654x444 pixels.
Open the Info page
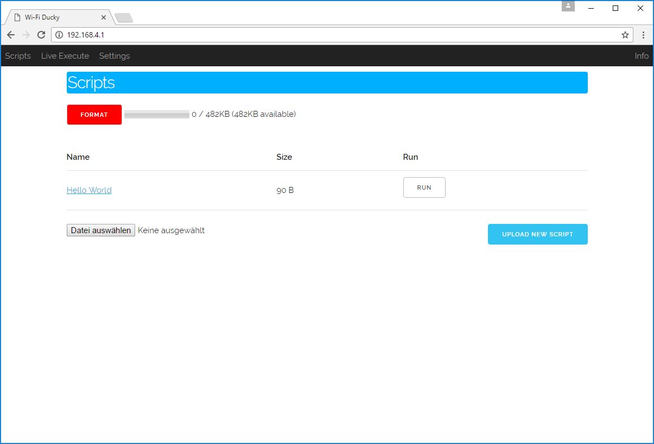(642, 56)
